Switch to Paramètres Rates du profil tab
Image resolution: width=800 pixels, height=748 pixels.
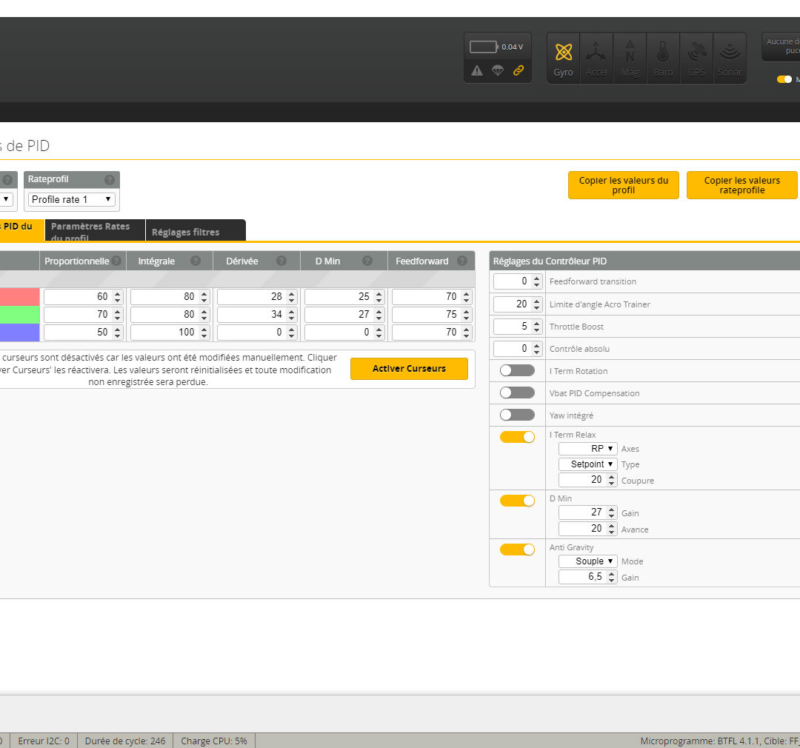(x=95, y=230)
